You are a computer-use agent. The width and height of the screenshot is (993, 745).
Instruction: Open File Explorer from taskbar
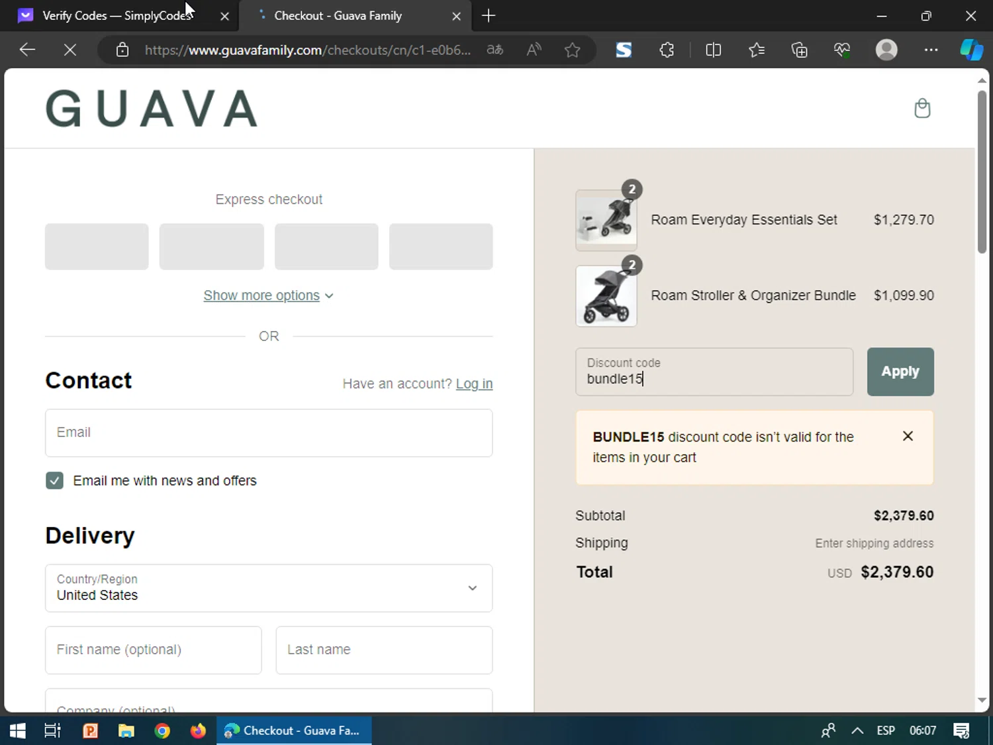(x=126, y=730)
